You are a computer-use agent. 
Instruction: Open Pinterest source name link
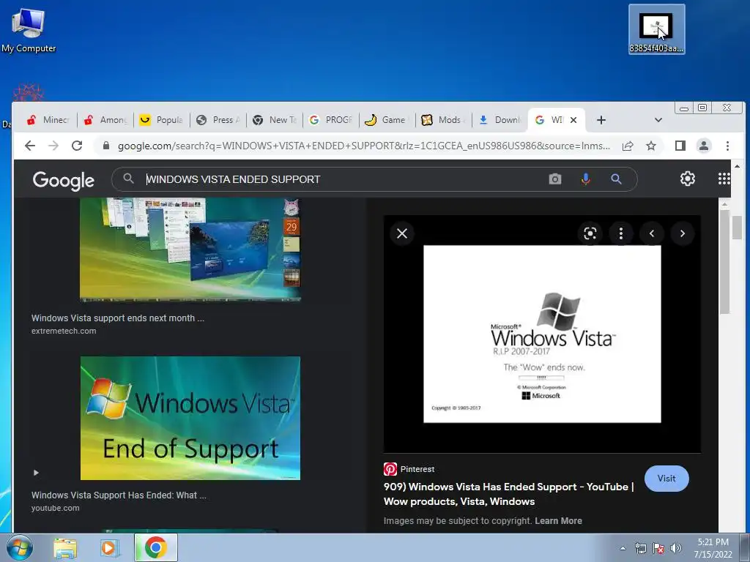pos(417,469)
